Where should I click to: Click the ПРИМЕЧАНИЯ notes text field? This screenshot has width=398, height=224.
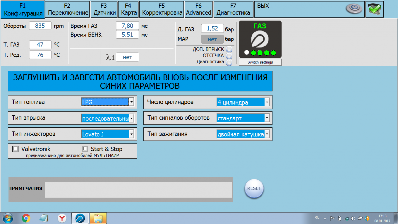138,189
